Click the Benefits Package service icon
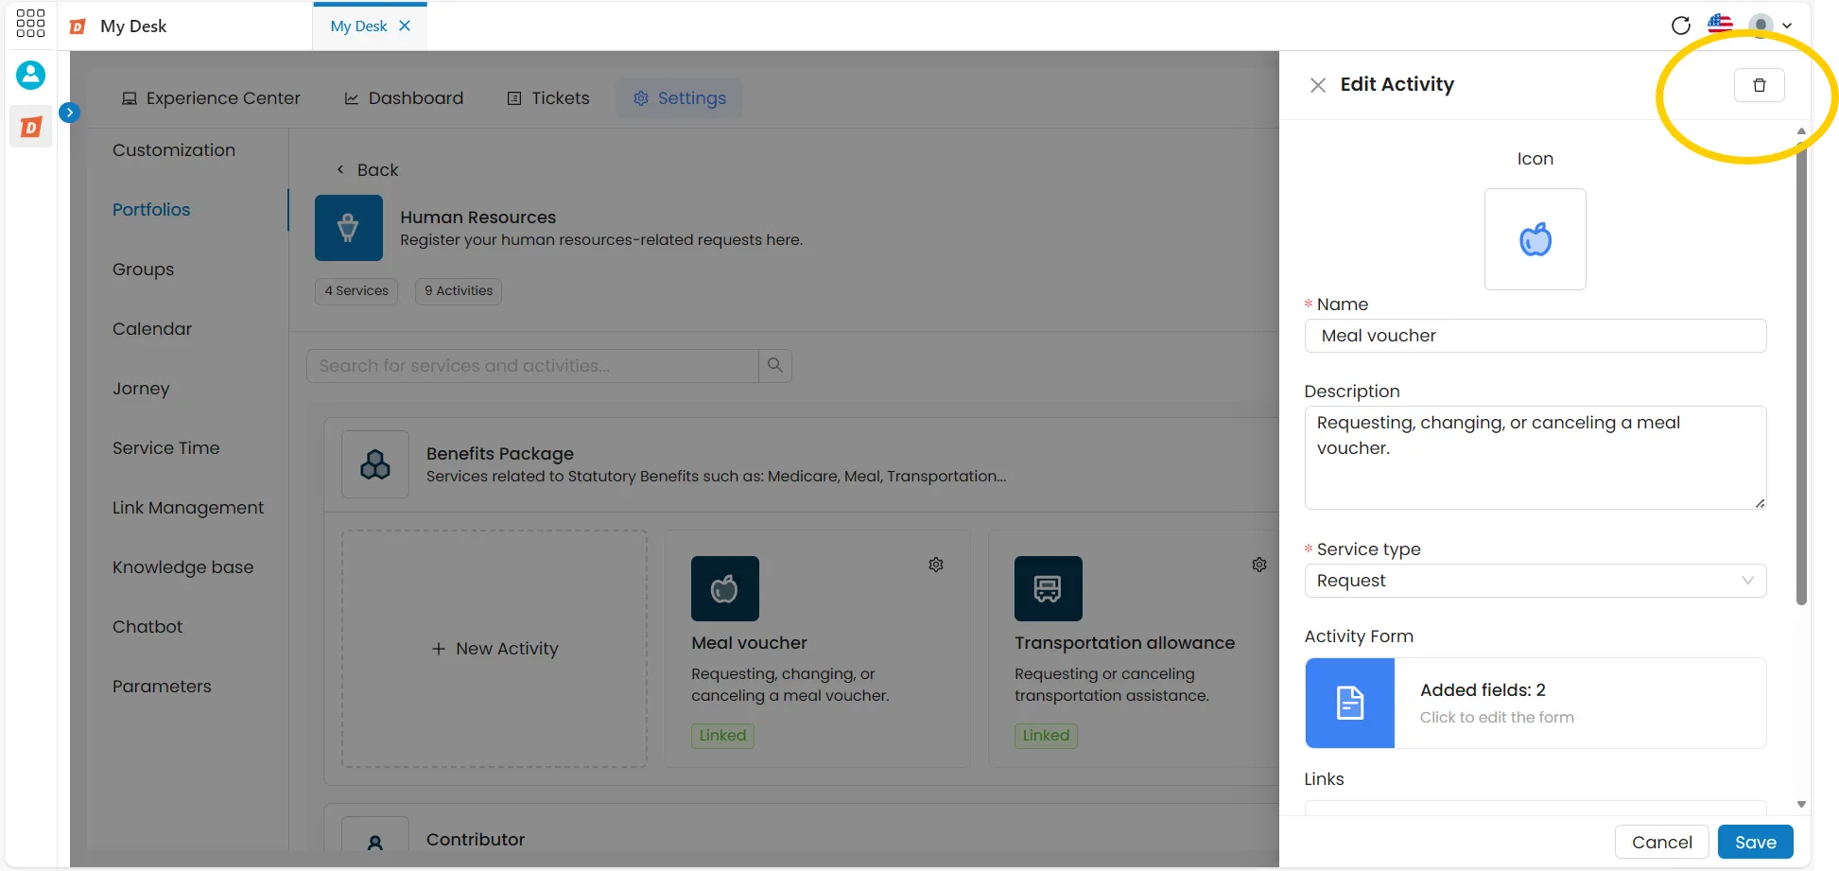The image size is (1839, 871). click(374, 464)
